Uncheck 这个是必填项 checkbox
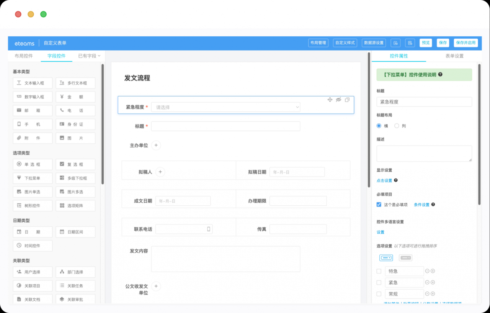Screen dimensions: 490x313 [x=379, y=205]
